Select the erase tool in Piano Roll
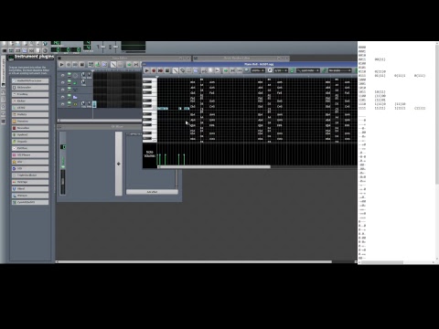439x329 pixels. pyautogui.click(x=182, y=70)
